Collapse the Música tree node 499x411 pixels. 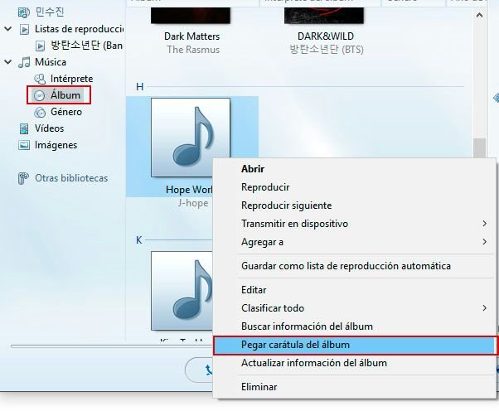[x=8, y=61]
